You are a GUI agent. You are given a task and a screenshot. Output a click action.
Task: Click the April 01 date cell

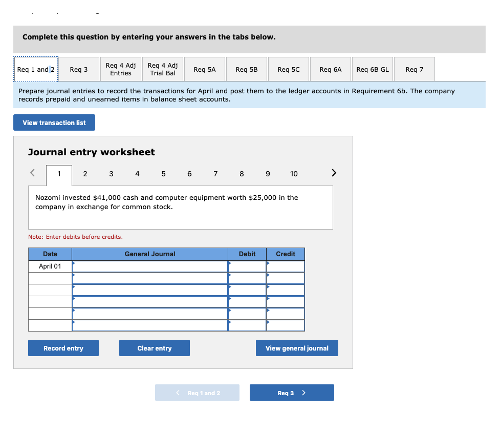[x=50, y=266]
